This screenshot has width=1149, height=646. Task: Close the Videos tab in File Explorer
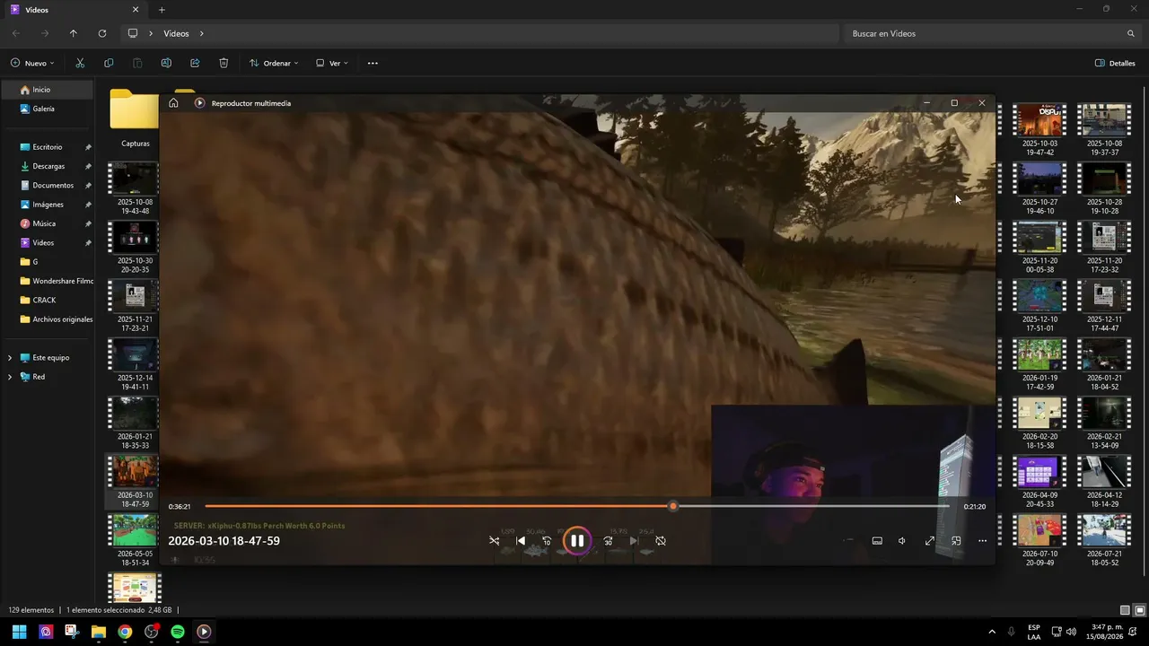tap(136, 10)
